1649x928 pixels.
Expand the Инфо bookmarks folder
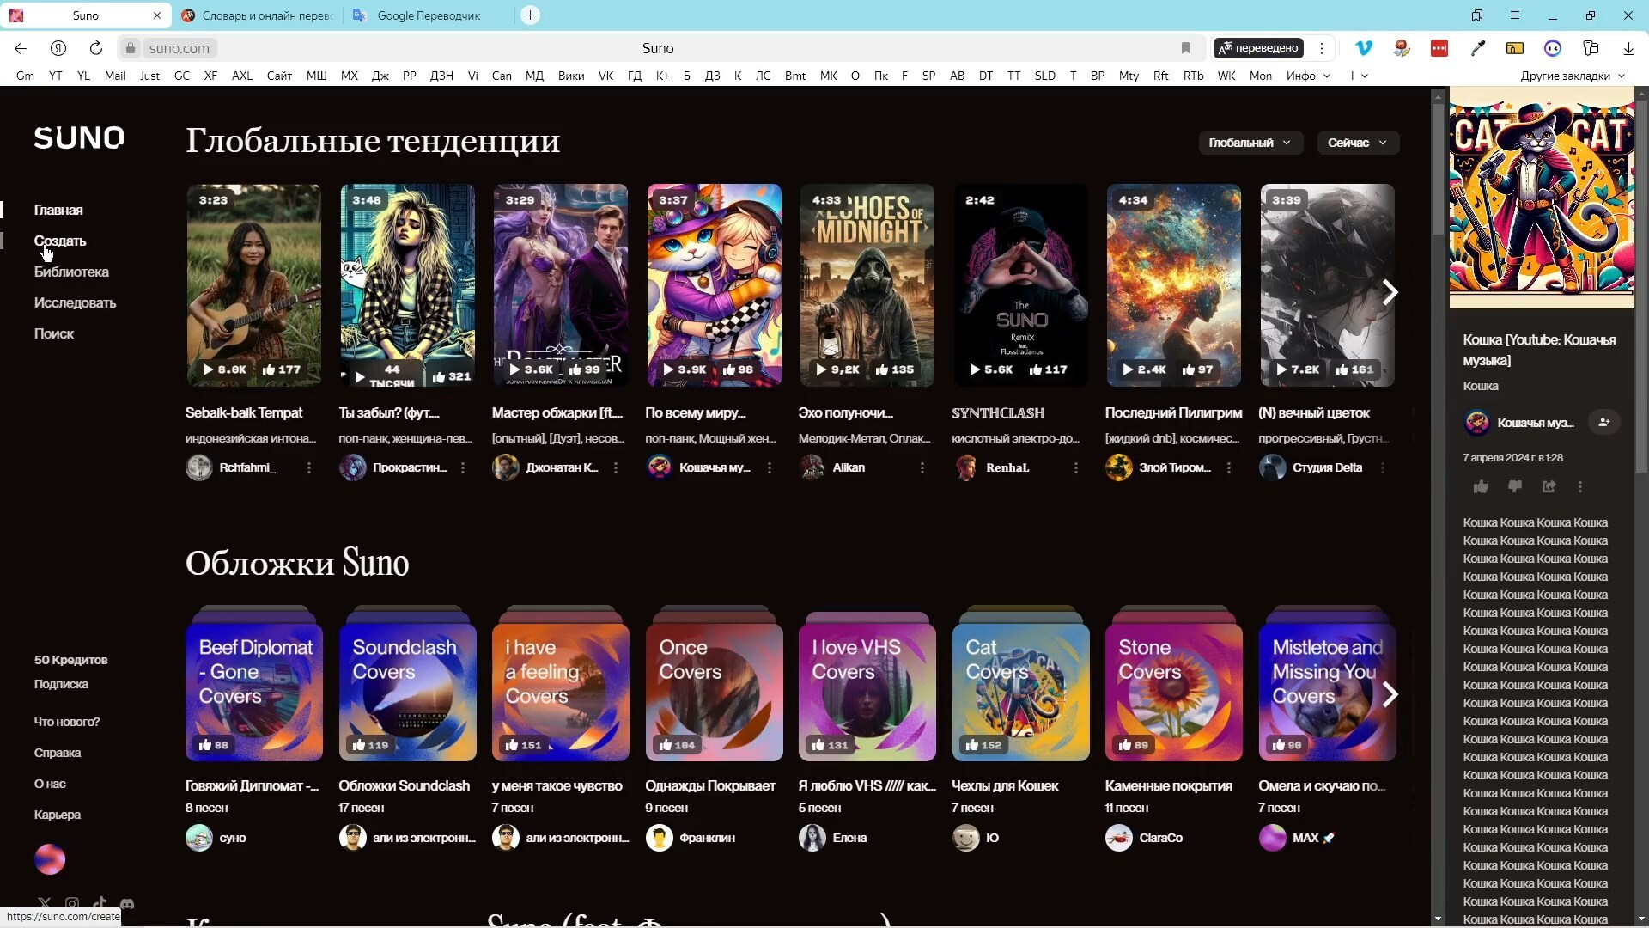tap(1308, 76)
